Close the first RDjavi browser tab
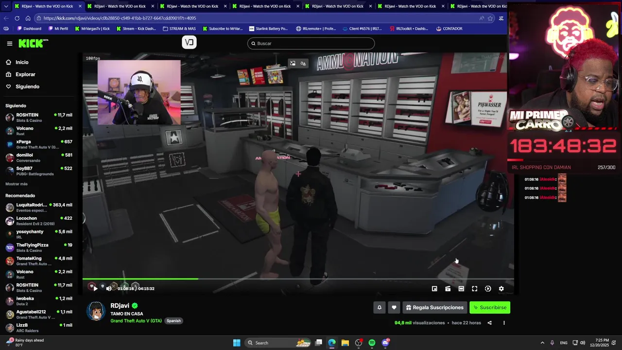Viewport: 622px width, 350px height. [80, 6]
